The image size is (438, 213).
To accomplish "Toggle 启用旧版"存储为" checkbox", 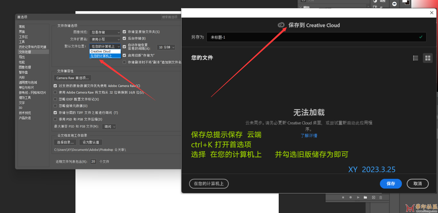I will [124, 55].
